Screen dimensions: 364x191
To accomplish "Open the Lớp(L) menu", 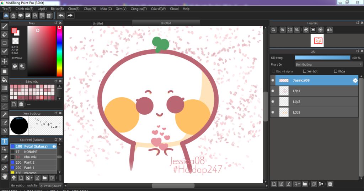I will (x=42, y=9).
